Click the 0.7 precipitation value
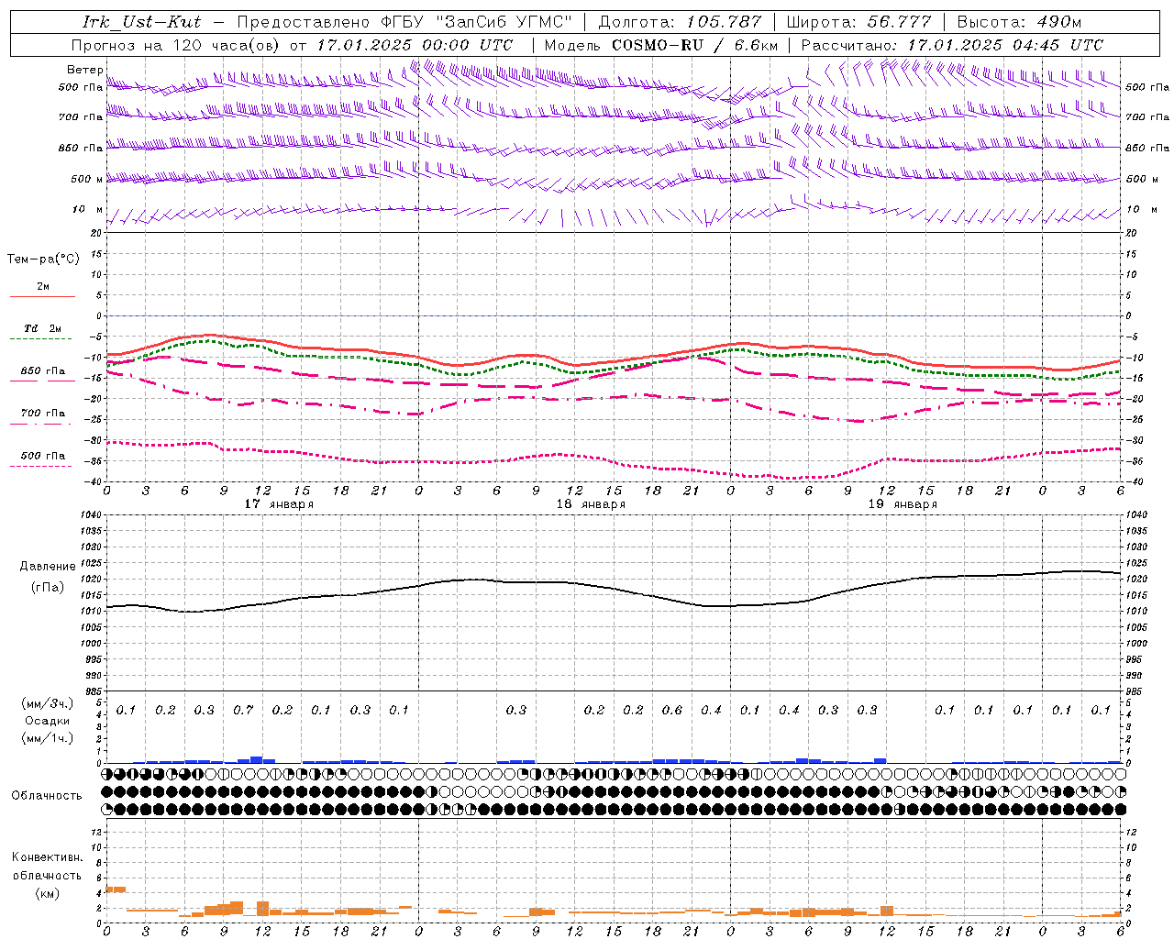 click(x=243, y=711)
